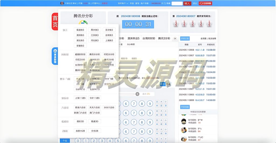Screen dimensions: 276x143
Task: Click the 在线客服 online support headset button
Action: pyautogui.click(x=205, y=3)
